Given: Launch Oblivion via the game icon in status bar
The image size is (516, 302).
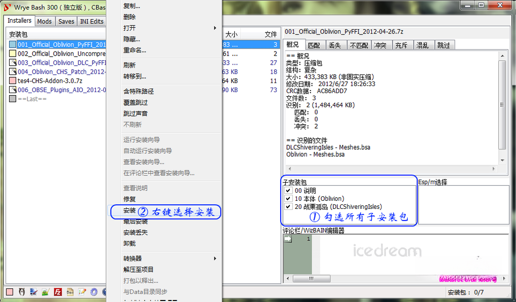Looking at the screenshot, I should [22, 292].
